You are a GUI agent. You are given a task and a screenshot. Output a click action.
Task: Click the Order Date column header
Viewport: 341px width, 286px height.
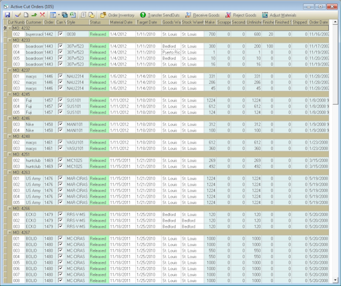pyautogui.click(x=318, y=22)
